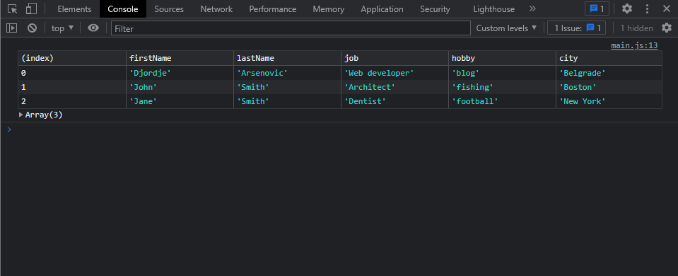678x276 pixels.
Task: Select the 'Arsenovic' cell
Action: click(x=287, y=73)
